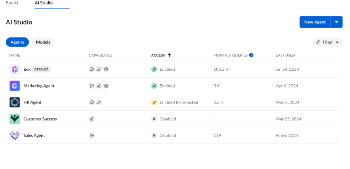Click the Marketing Agent purple icon

[x=14, y=86]
